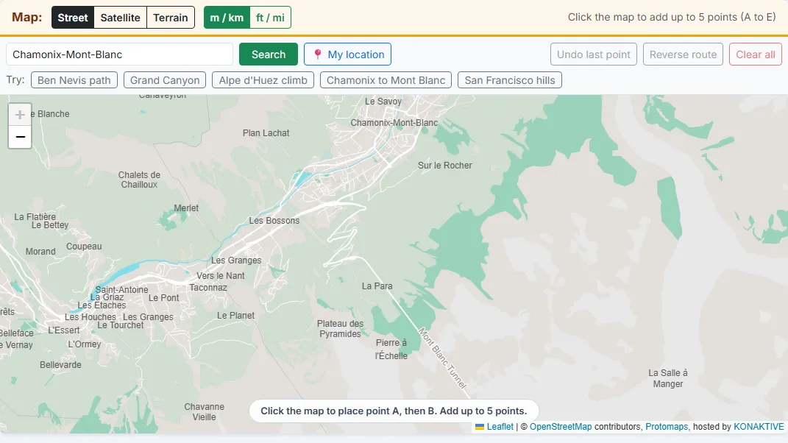This screenshot has height=443, width=788.
Task: Open the Protomaps attribution link
Action: point(667,426)
